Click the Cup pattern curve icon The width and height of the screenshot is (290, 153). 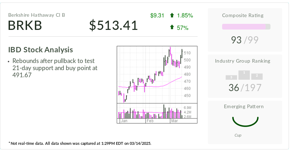point(245,122)
